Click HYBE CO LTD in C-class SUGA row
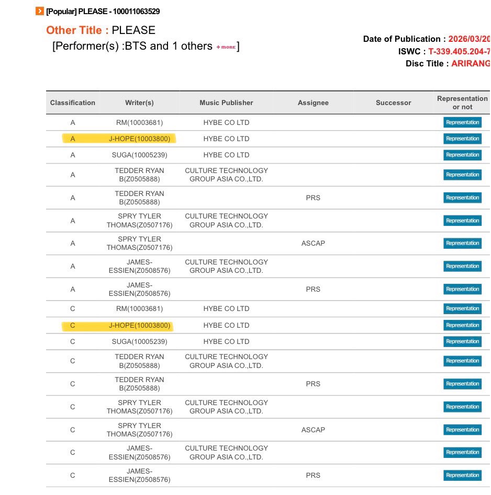 point(226,341)
